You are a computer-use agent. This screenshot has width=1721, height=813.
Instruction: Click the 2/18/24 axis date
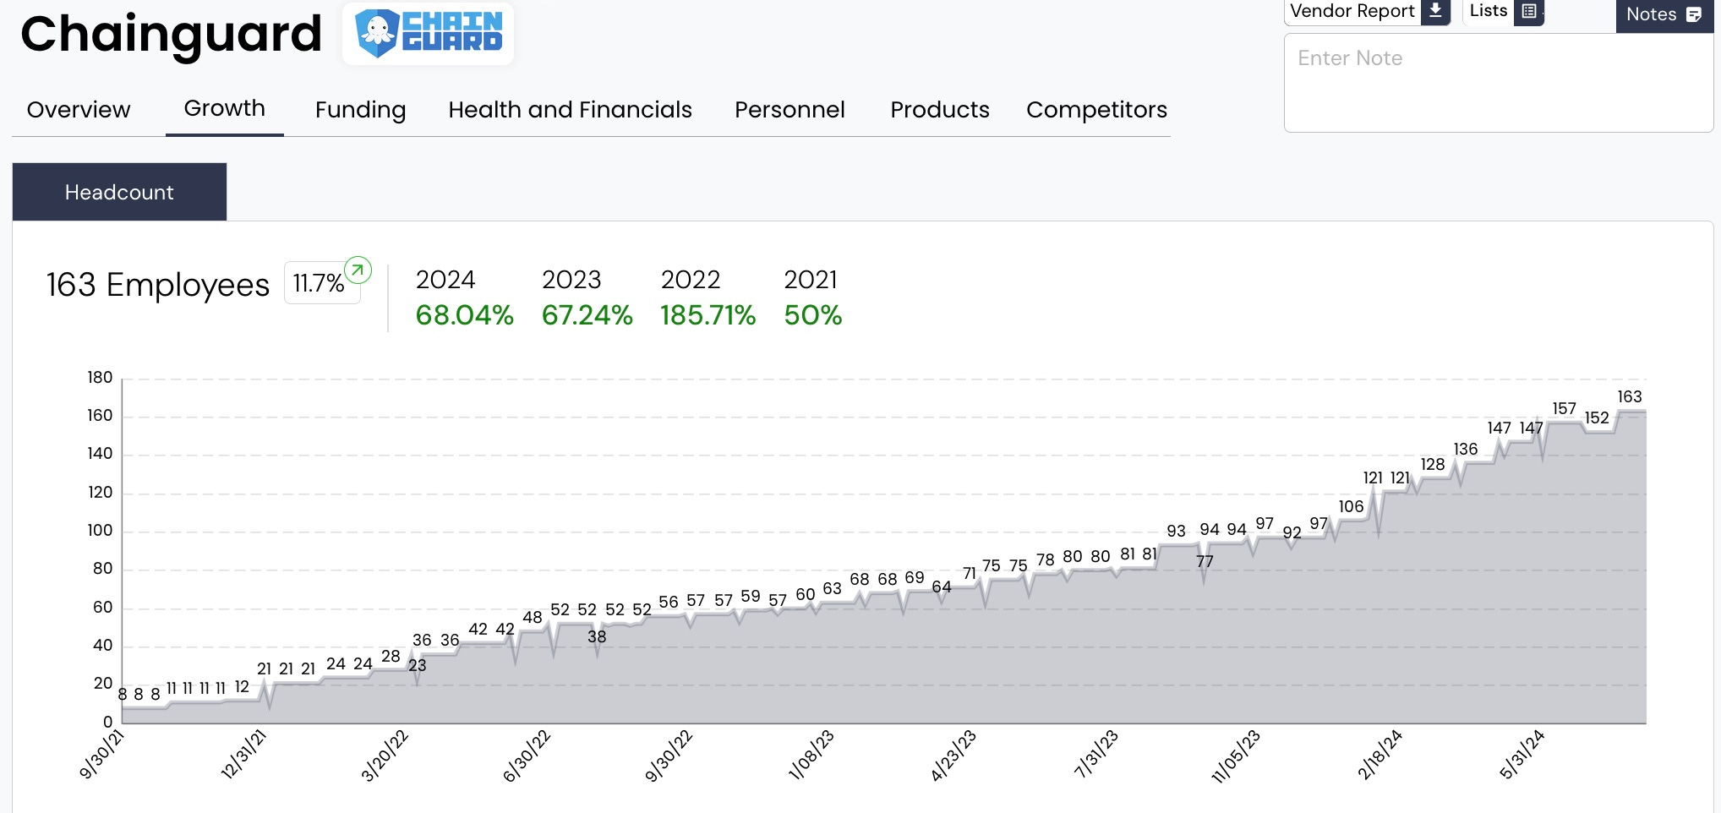[x=1380, y=755]
